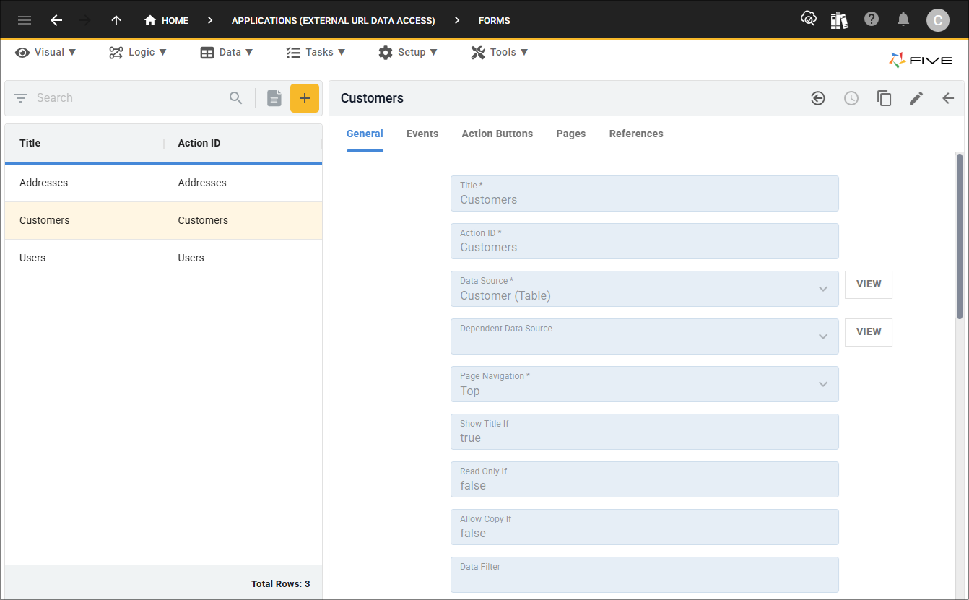Click HOME in the breadcrumb

coord(167,20)
